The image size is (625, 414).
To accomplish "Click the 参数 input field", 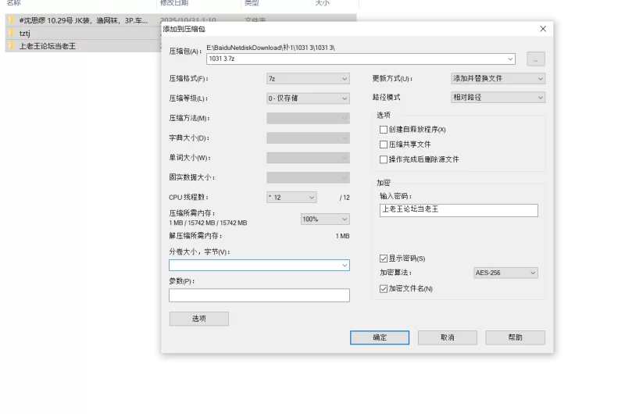I will click(259, 295).
